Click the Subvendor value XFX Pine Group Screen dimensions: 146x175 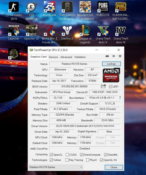pos(61,92)
